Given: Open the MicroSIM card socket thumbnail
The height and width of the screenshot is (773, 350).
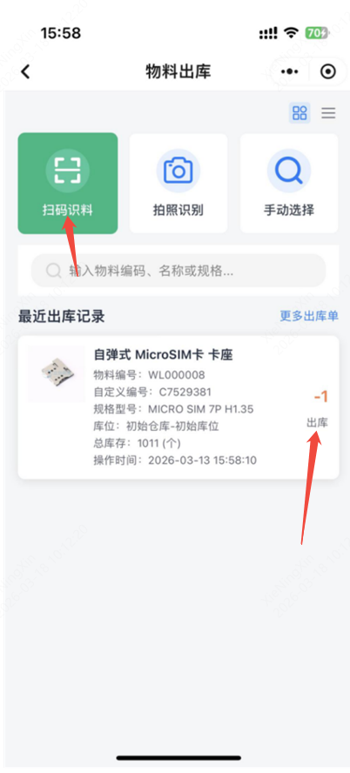Looking at the screenshot, I should tap(56, 373).
